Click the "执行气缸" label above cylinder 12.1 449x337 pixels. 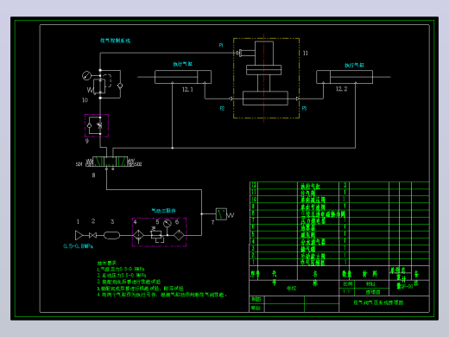click(x=183, y=64)
